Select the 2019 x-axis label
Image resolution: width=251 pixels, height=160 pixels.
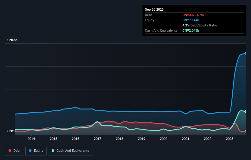pyautogui.click(x=142, y=139)
